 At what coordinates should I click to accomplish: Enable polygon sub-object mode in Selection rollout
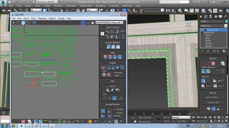click(213, 63)
